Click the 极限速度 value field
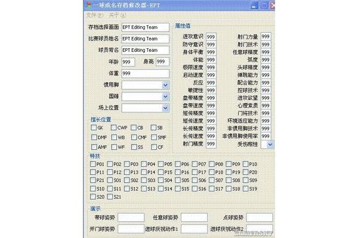 pos(211,67)
